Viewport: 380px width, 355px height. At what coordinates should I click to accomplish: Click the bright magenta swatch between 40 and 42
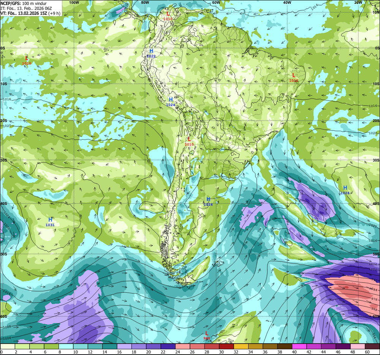click(x=299, y=347)
